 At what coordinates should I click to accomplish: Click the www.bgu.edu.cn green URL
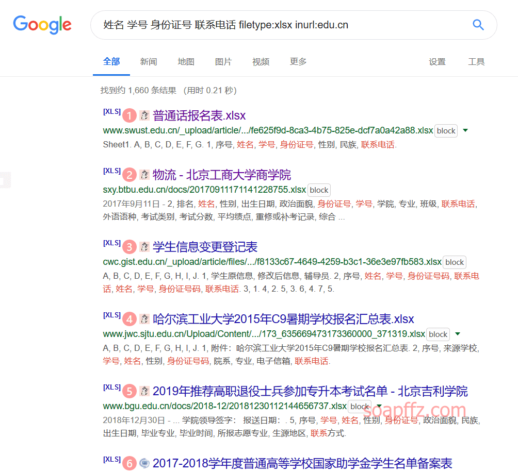tap(225, 406)
